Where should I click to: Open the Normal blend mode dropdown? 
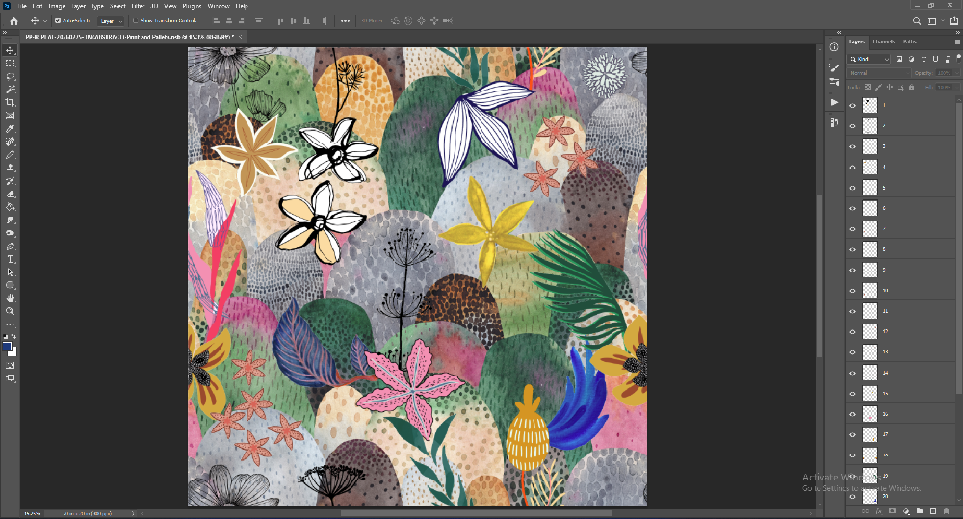[x=879, y=73]
